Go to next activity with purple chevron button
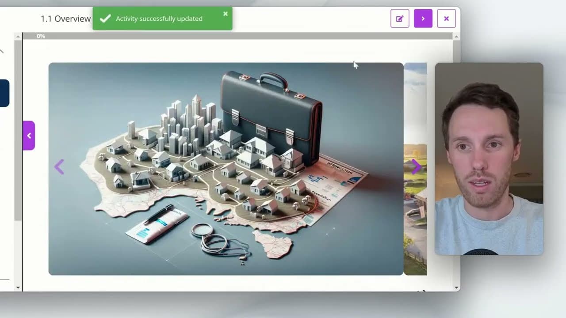 point(423,19)
